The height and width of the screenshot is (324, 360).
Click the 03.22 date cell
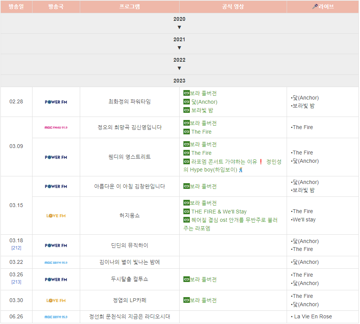[16, 262]
